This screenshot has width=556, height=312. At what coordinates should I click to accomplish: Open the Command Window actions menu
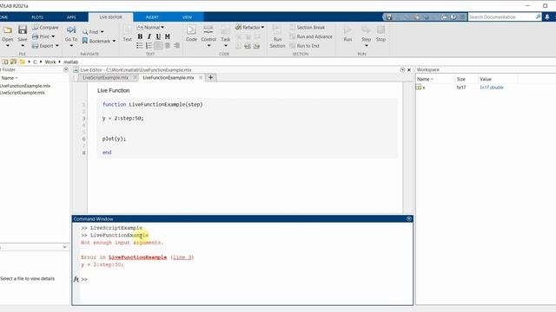[x=409, y=219]
